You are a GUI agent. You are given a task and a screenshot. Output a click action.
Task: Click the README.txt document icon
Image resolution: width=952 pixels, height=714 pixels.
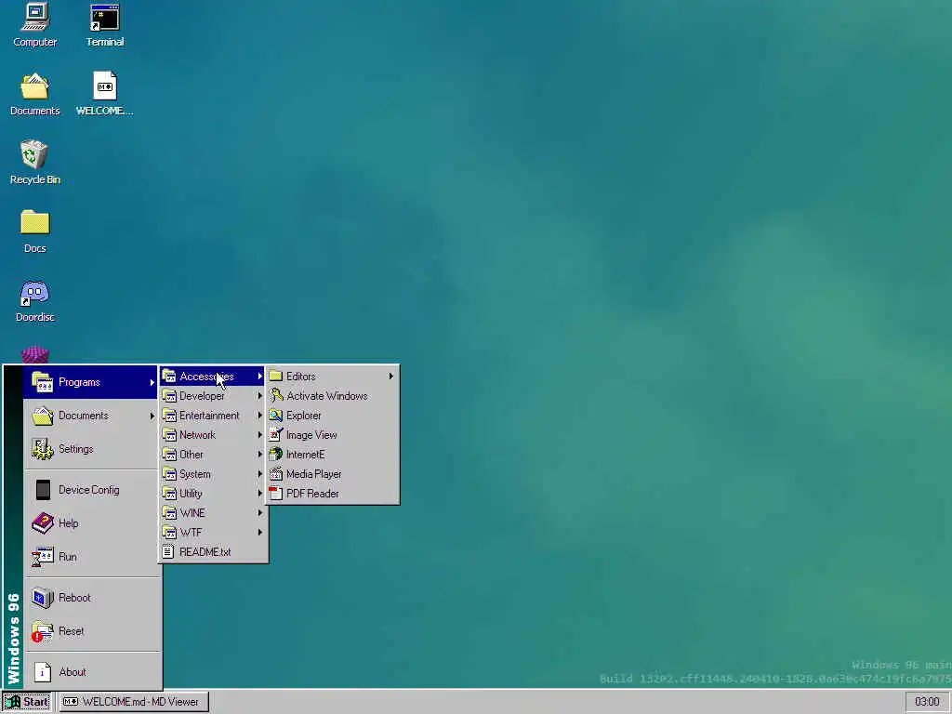coord(168,552)
